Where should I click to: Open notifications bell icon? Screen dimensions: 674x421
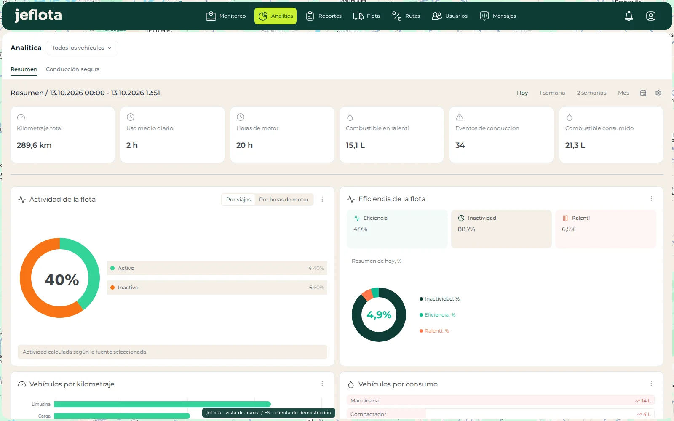(x=629, y=16)
